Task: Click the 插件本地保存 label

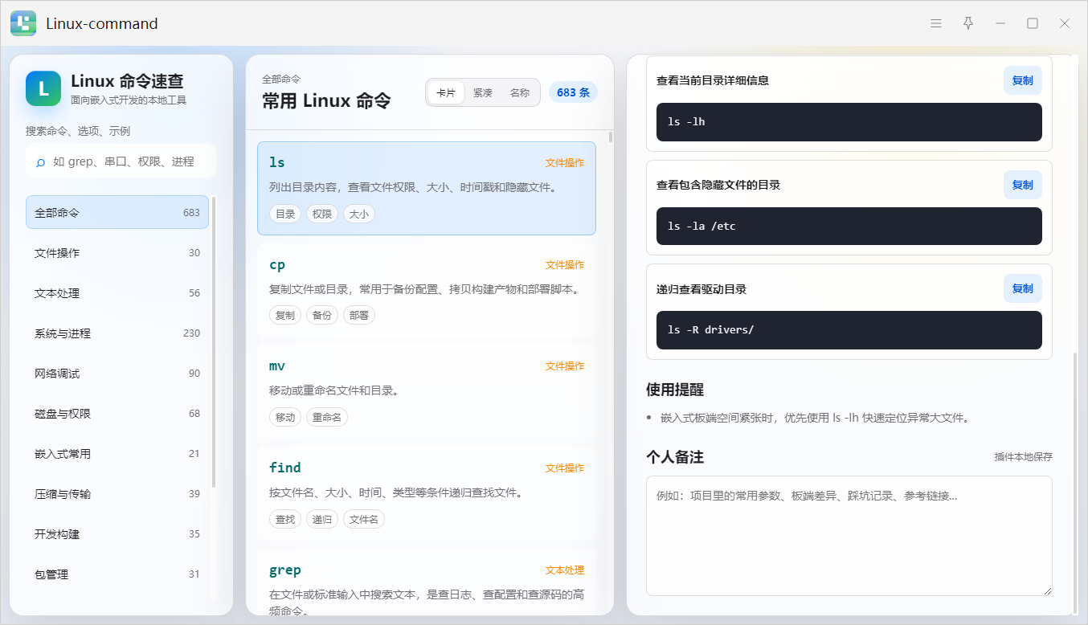Action: tap(1024, 457)
